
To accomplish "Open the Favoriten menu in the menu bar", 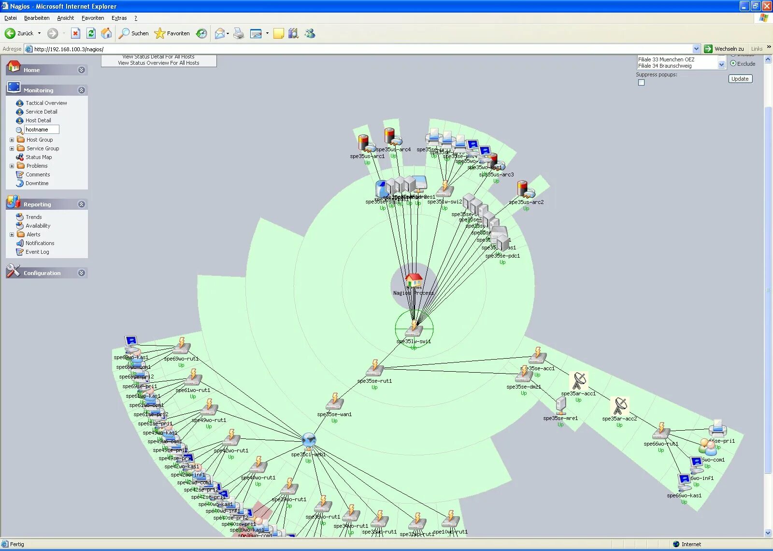I will pos(93,18).
